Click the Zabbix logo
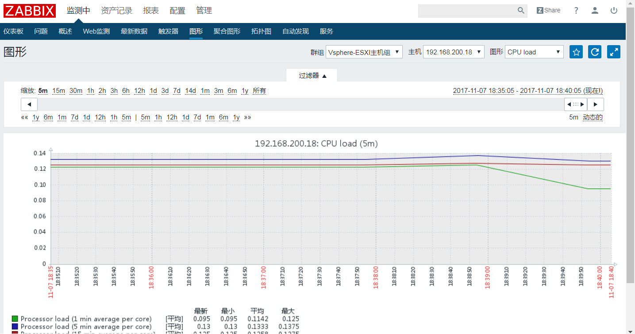Screen dimensions: 635x334 pyautogui.click(x=30, y=11)
